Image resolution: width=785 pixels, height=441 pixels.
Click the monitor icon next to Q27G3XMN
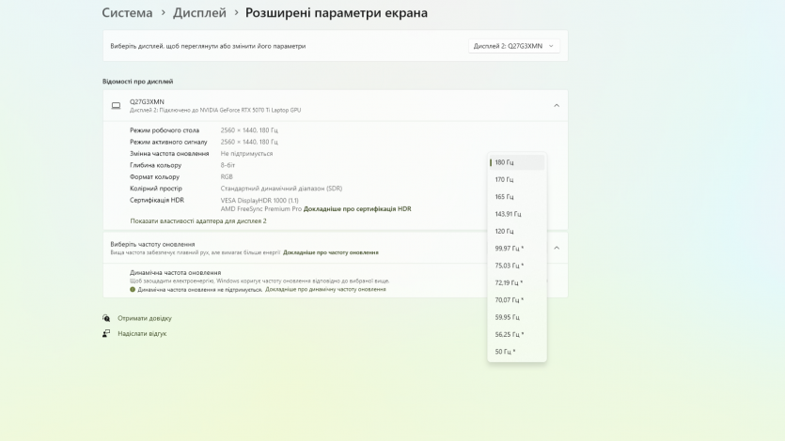pyautogui.click(x=117, y=106)
